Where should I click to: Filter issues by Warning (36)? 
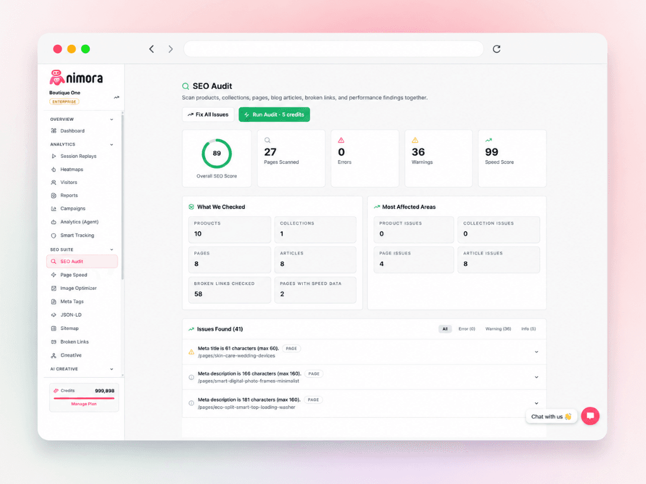point(498,329)
